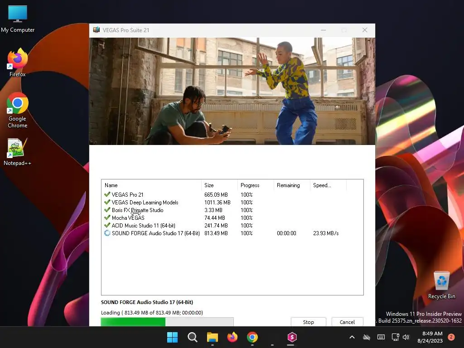The width and height of the screenshot is (464, 348).
Task: Sort the list by Name column
Action: pos(151,185)
